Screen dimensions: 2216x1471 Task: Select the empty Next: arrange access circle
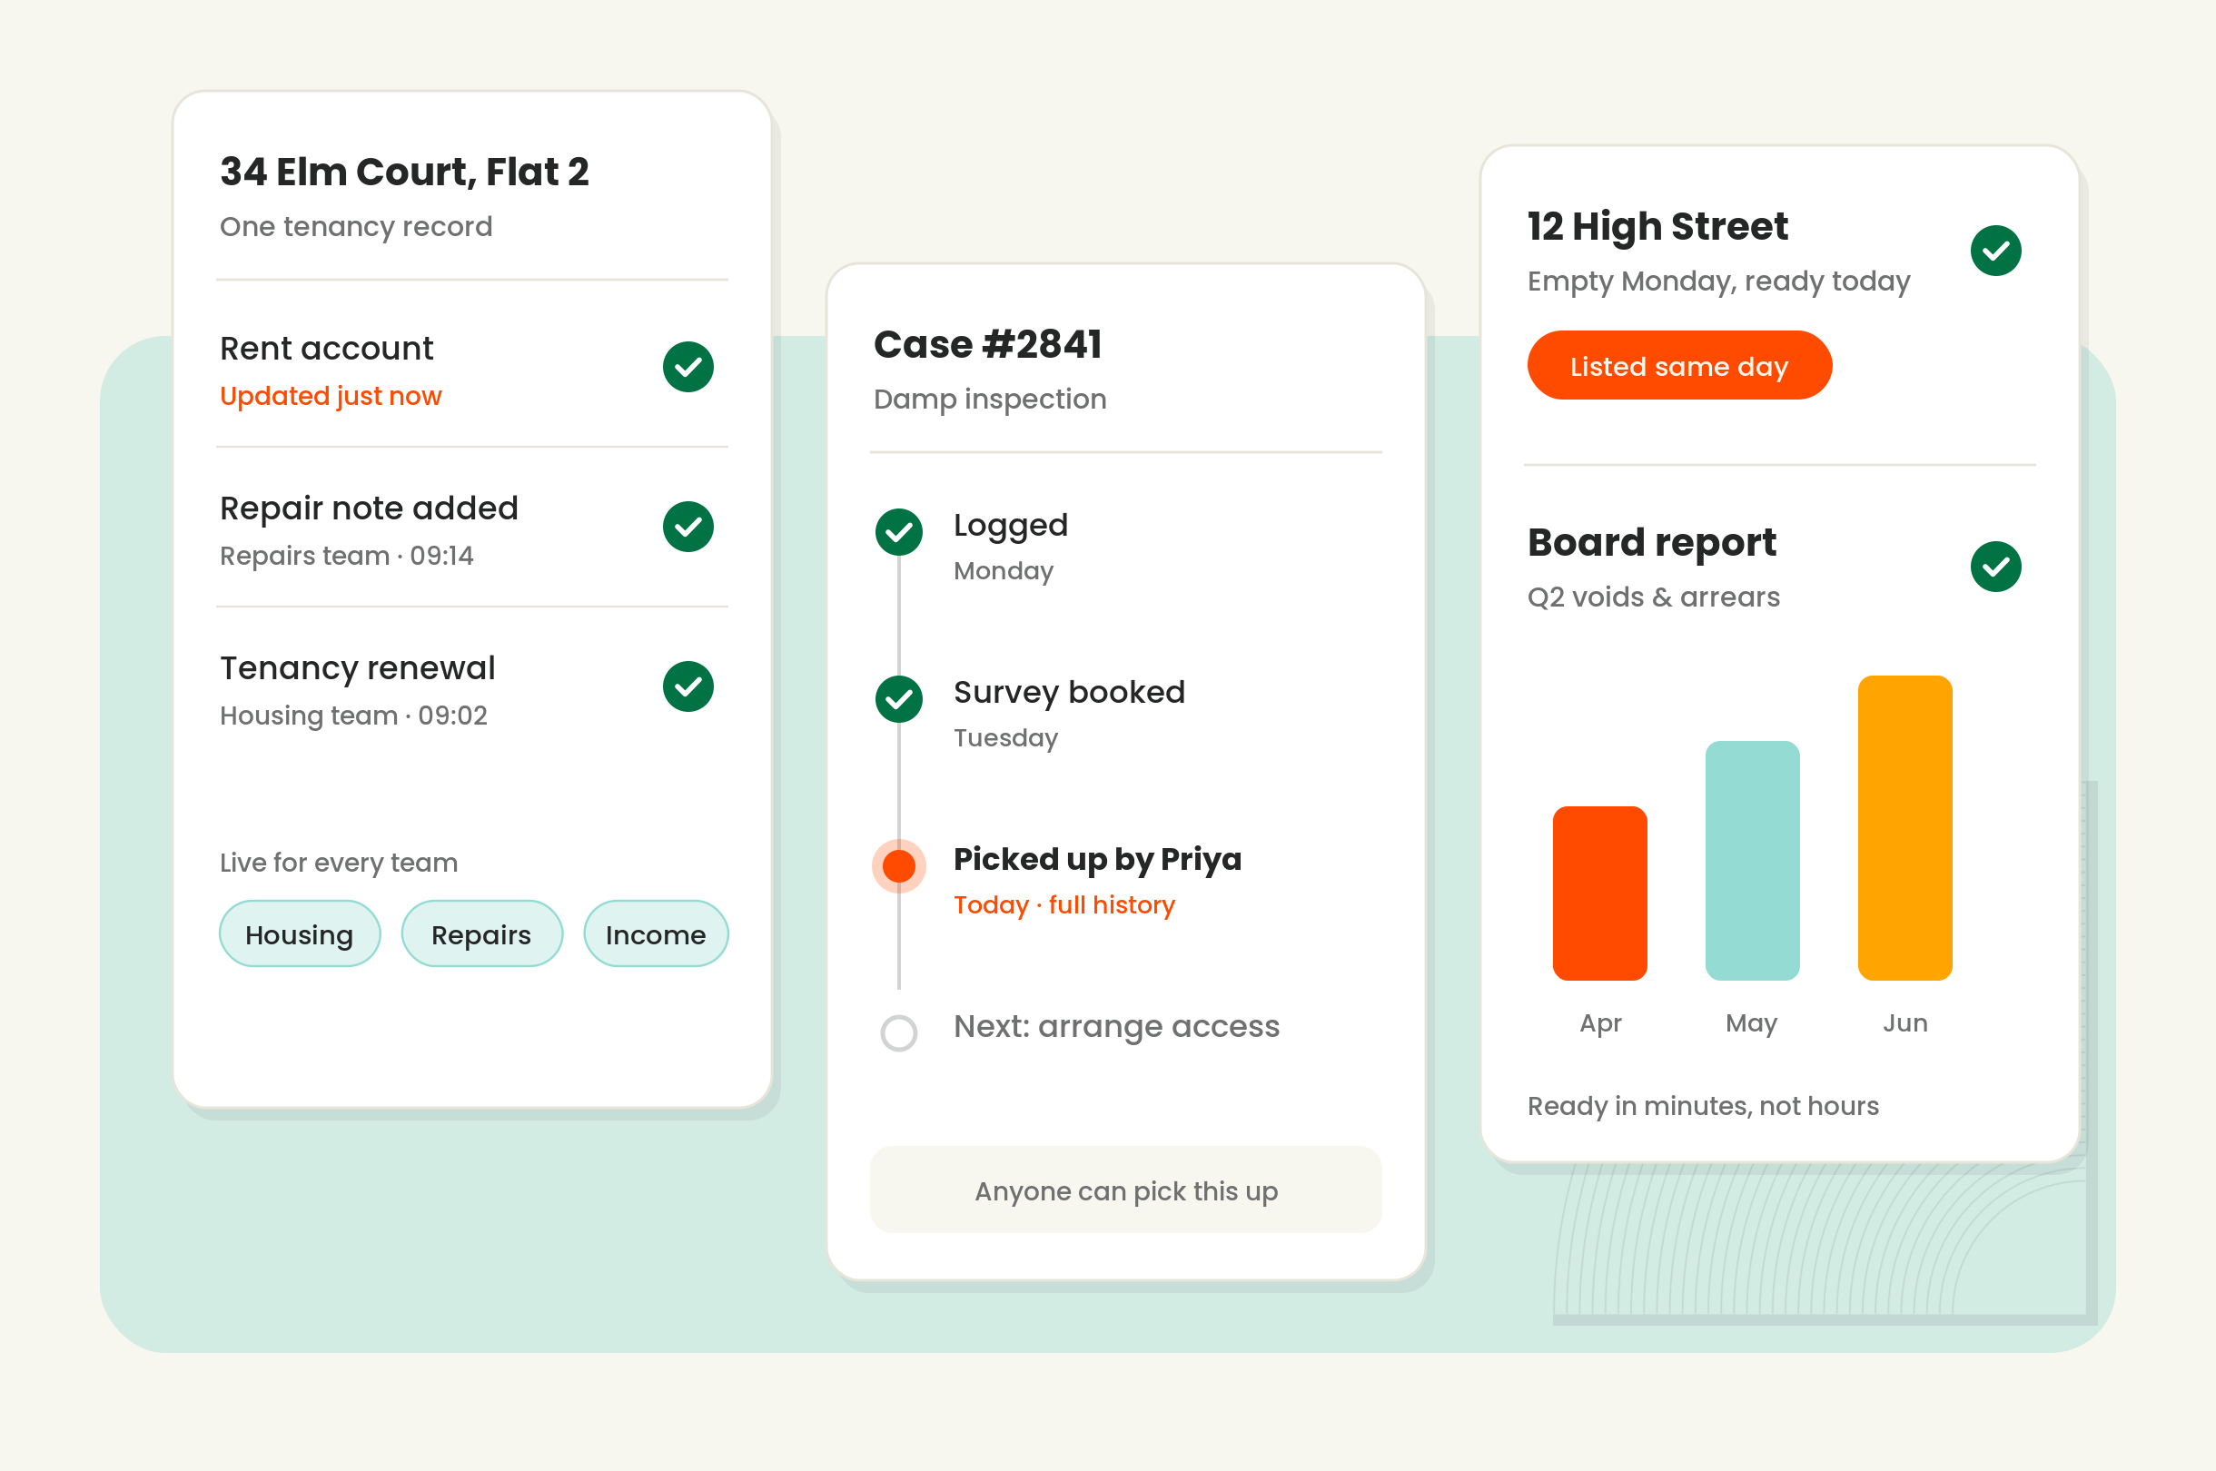tap(899, 1033)
